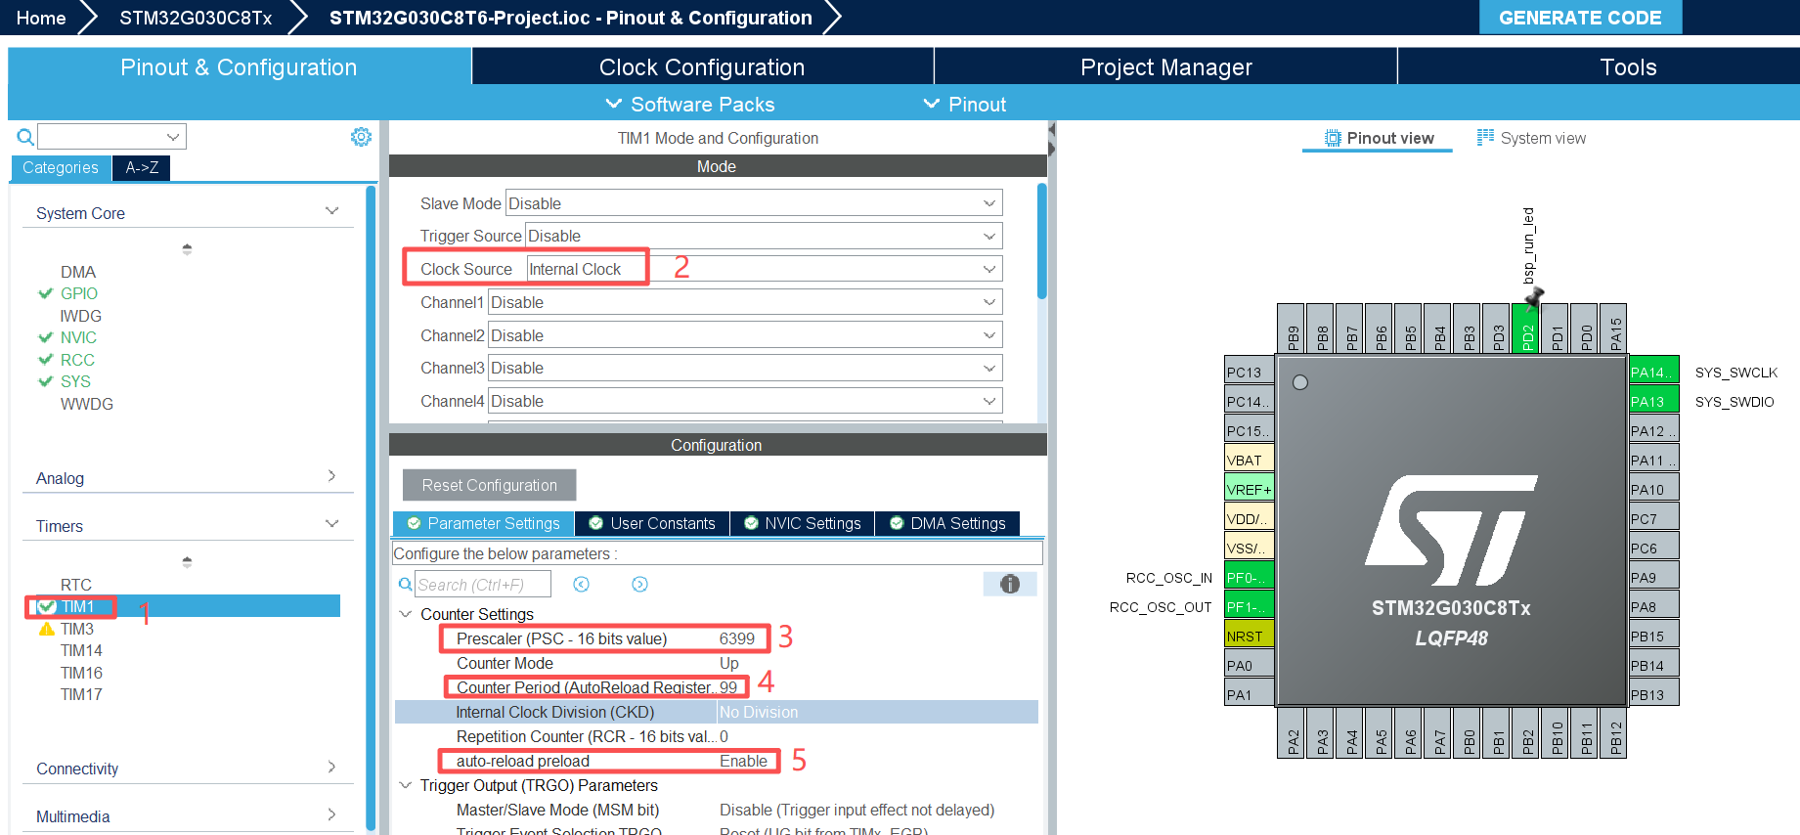Click the settings gear icon in categories panel
Viewport: 1800px width, 835px height.
(361, 137)
